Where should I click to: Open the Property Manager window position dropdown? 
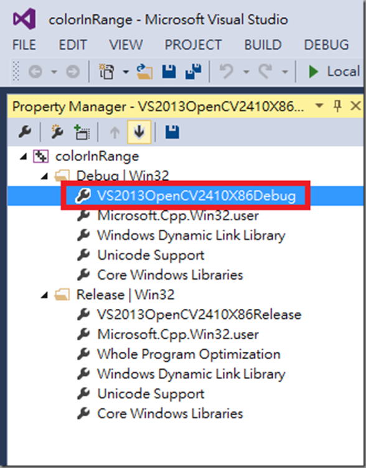click(319, 106)
